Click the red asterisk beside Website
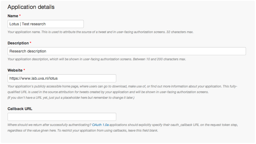256x144 pixels. coord(24,70)
